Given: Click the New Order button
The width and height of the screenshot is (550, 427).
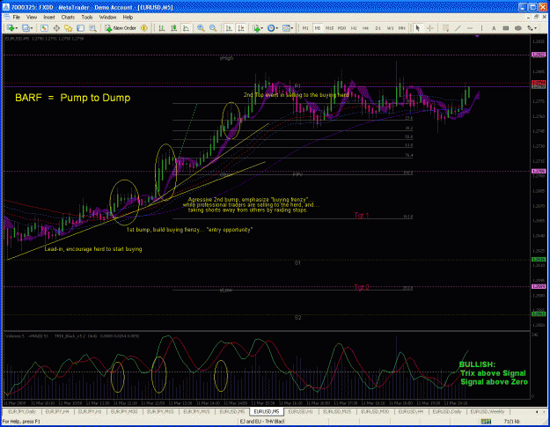Looking at the screenshot, I should tap(121, 28).
